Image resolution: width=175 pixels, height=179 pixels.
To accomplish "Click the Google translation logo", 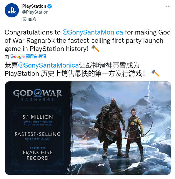I will [17, 56].
